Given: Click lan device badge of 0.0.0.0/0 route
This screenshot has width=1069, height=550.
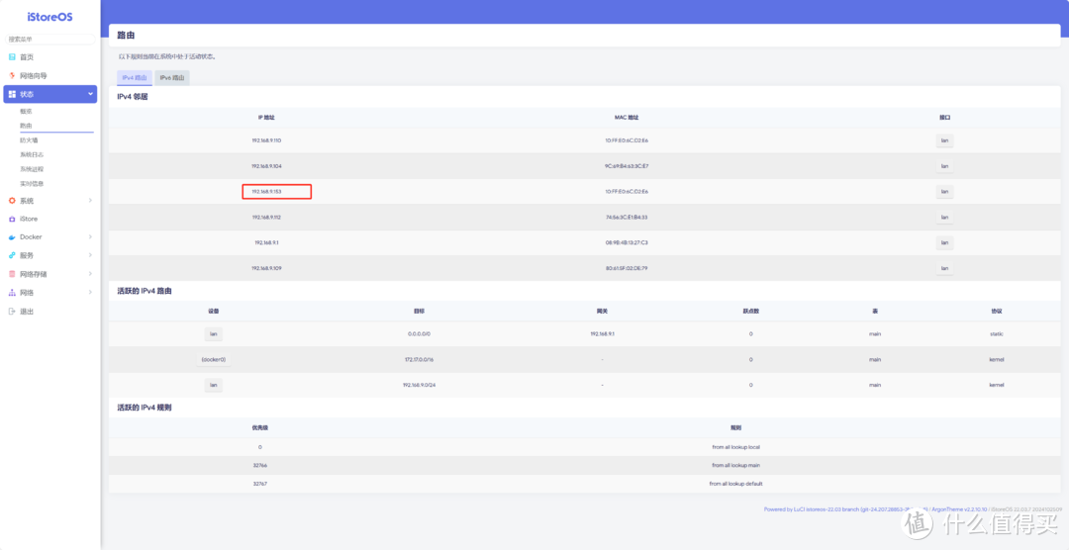Looking at the screenshot, I should [x=214, y=334].
